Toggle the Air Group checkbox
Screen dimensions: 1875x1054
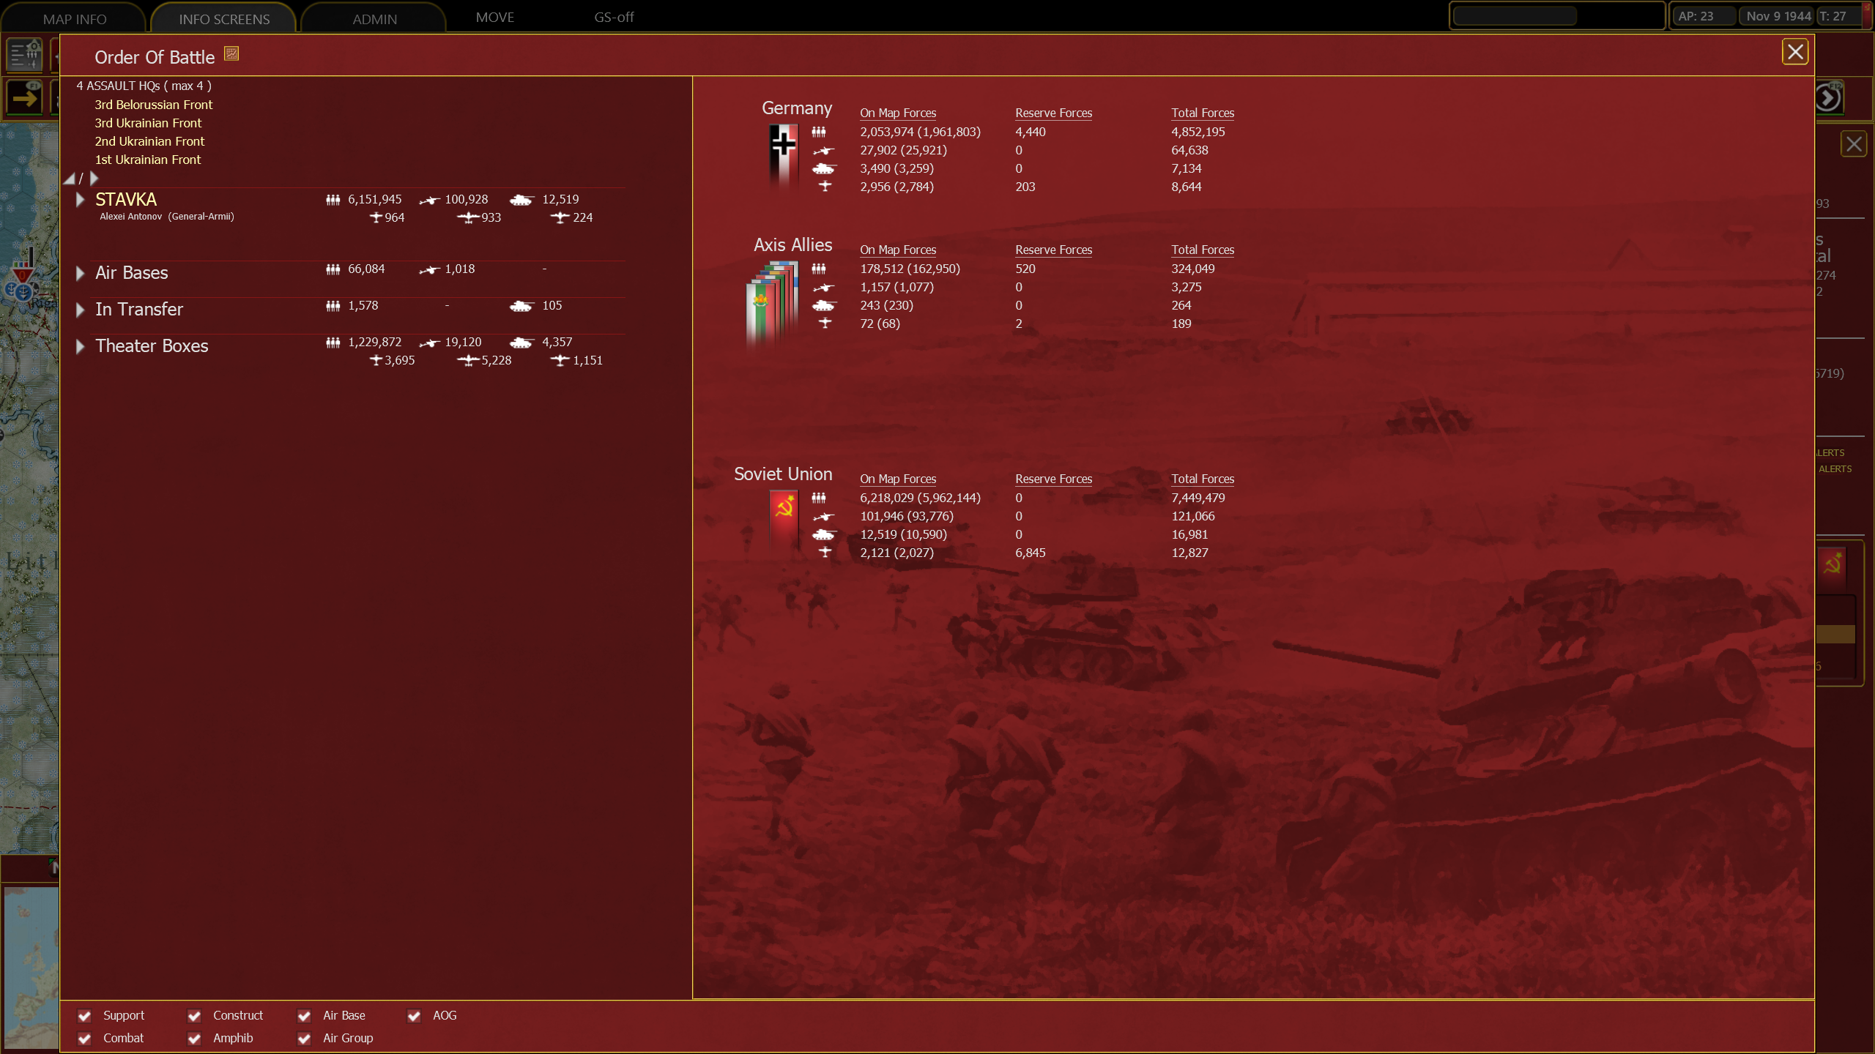(x=304, y=1039)
